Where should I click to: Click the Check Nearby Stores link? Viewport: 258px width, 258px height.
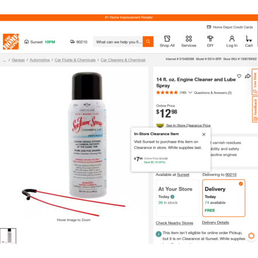pos(174,223)
